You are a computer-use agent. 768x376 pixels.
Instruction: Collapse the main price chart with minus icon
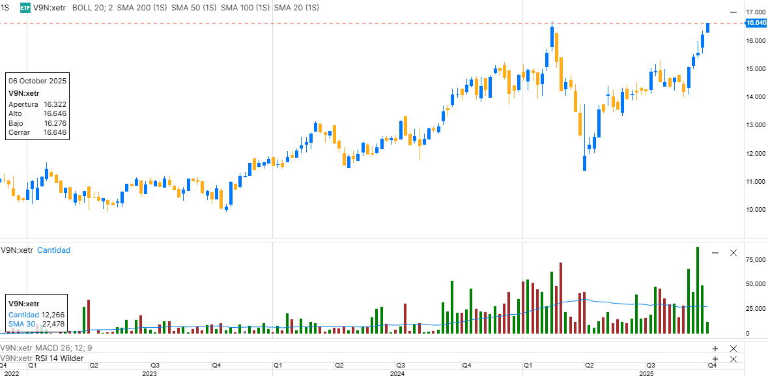click(733, 12)
